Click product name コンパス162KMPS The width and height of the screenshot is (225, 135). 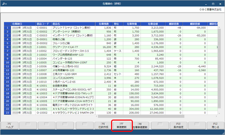point(63,78)
